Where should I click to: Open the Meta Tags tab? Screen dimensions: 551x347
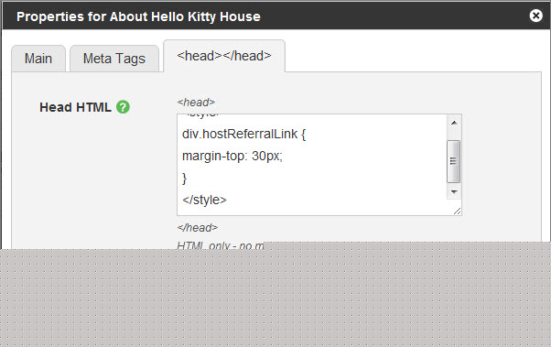click(114, 59)
